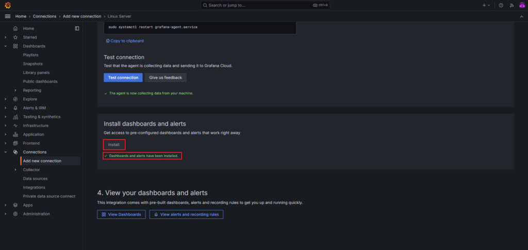Viewport: 528px width, 250px height.
Task: Click the dock menu icon beside Home
Action: pyautogui.click(x=77, y=28)
